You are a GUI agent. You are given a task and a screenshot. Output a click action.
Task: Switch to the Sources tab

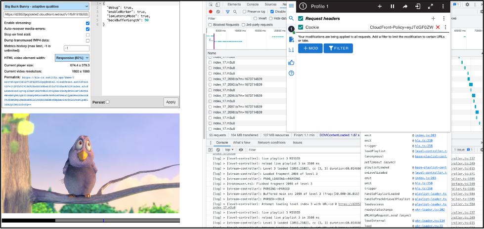[270, 4]
